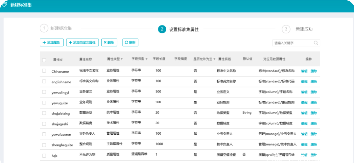355x168 pixels.
Task: Edit the yewufuzeren row via 编辑
Action: 304,134
